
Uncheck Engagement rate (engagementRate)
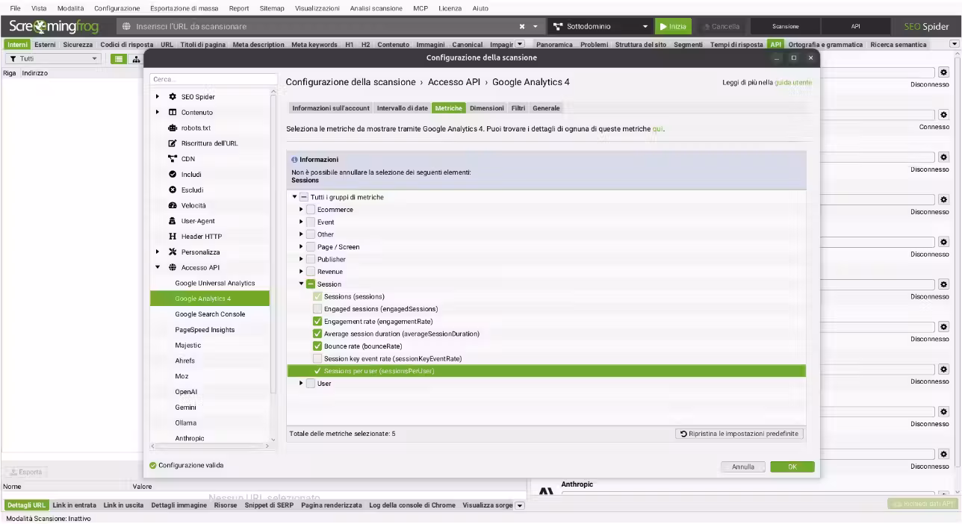318,322
